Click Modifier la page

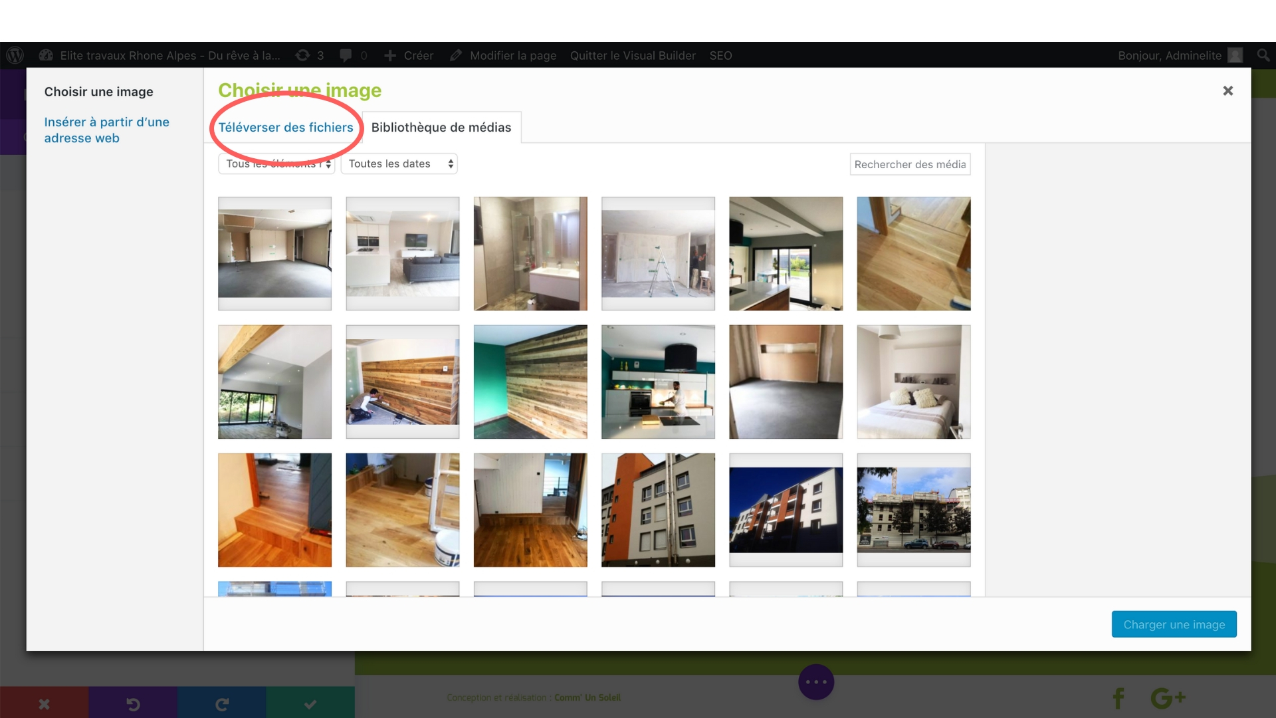coord(503,55)
